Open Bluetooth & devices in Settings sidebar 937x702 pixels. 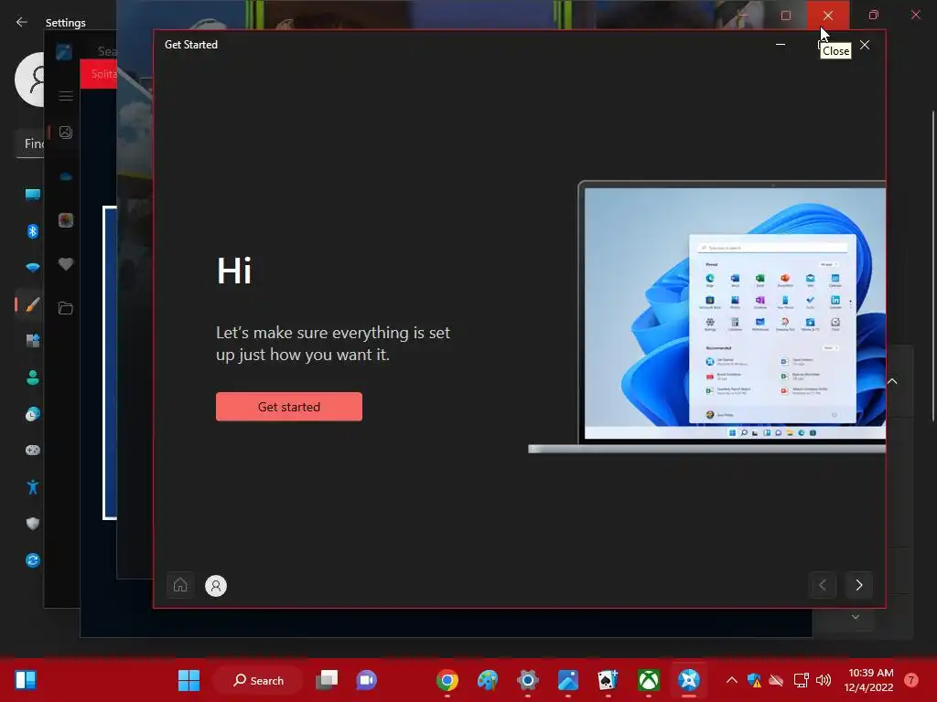pyautogui.click(x=32, y=231)
